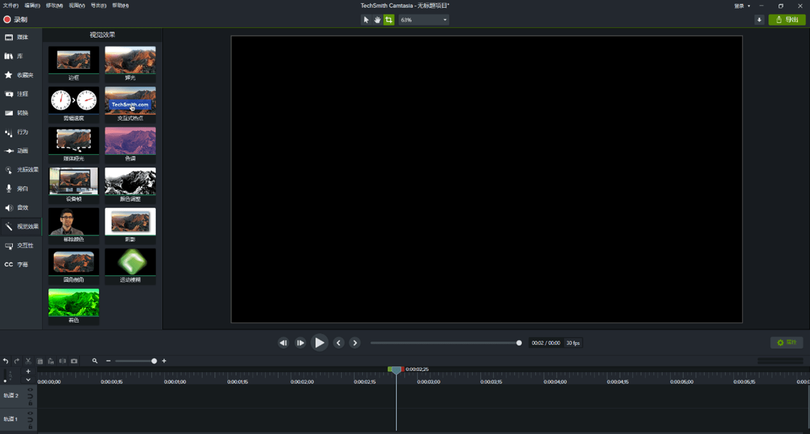
Task: Select the 边框 (Border) effect thumbnail
Action: 73,64
